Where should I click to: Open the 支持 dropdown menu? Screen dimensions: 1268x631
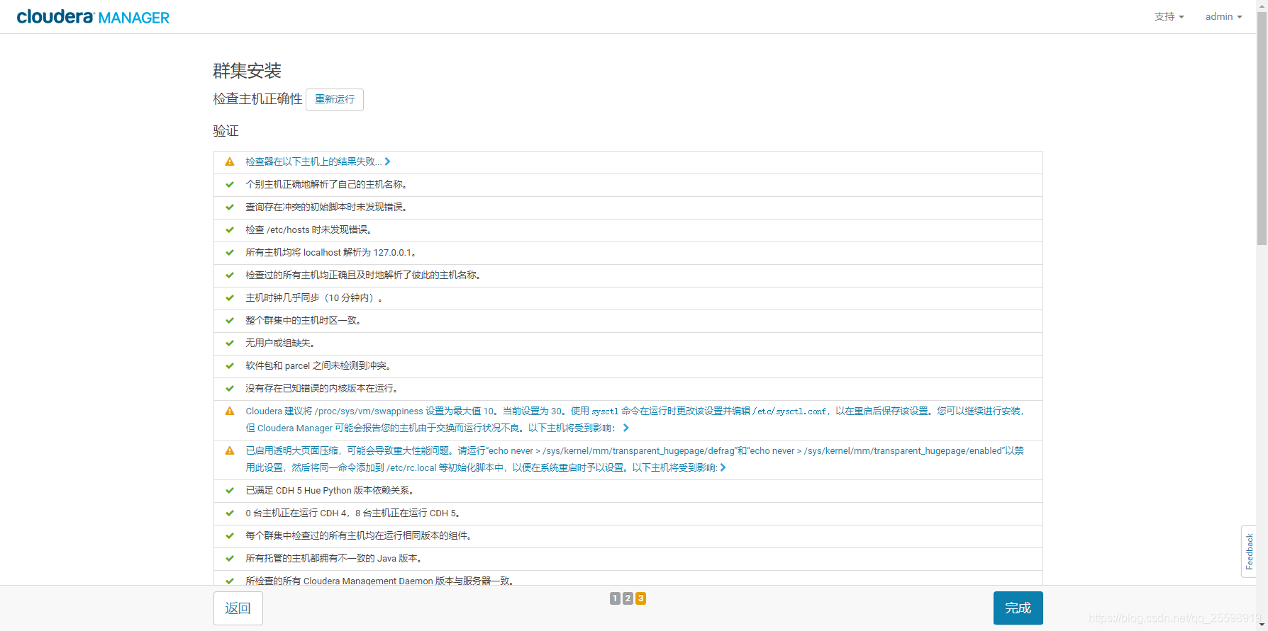tap(1169, 16)
